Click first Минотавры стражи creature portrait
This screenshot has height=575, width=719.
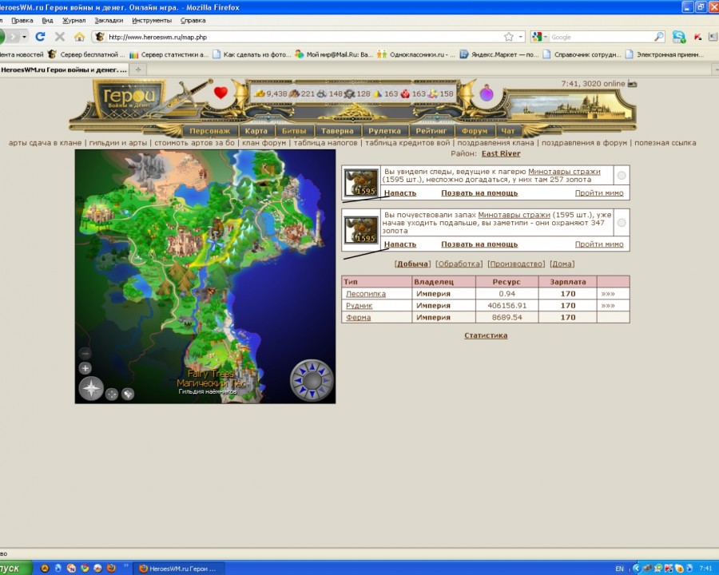[361, 183]
